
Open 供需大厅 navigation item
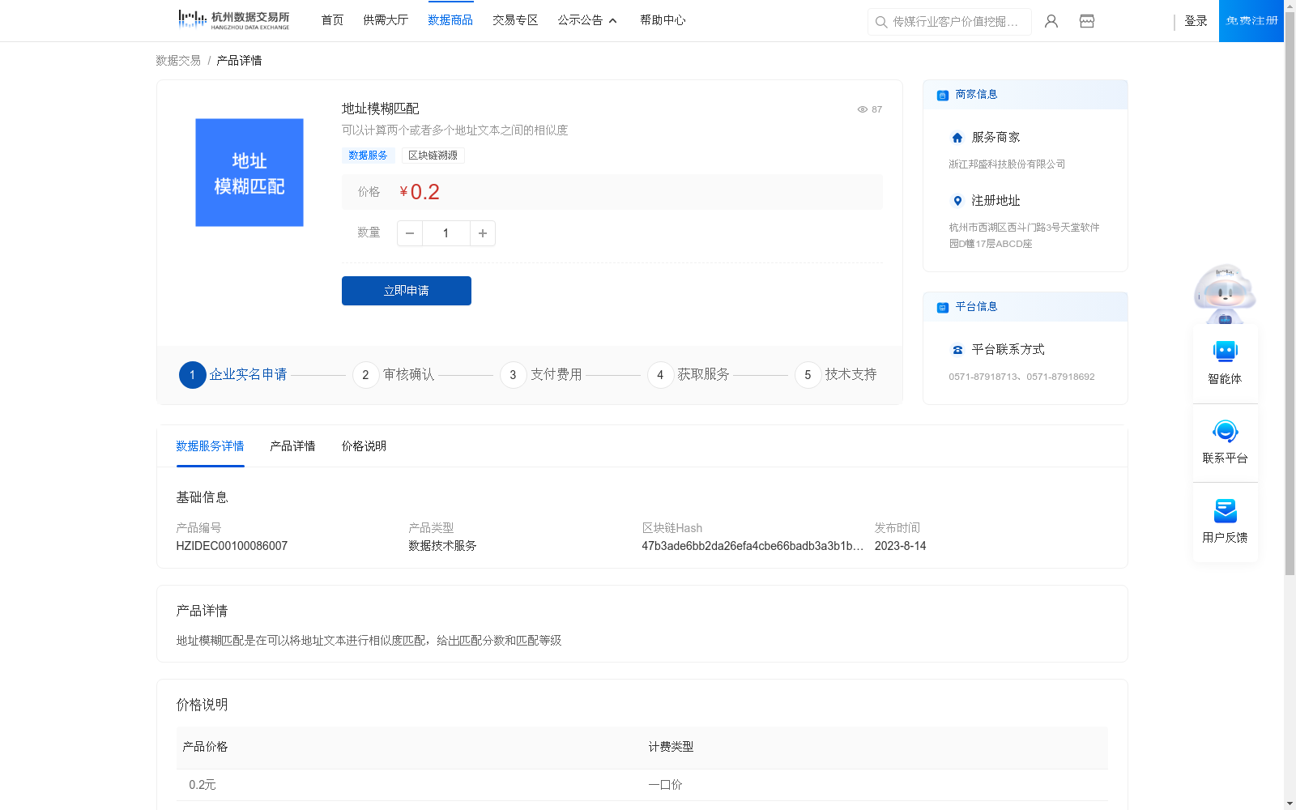(386, 20)
